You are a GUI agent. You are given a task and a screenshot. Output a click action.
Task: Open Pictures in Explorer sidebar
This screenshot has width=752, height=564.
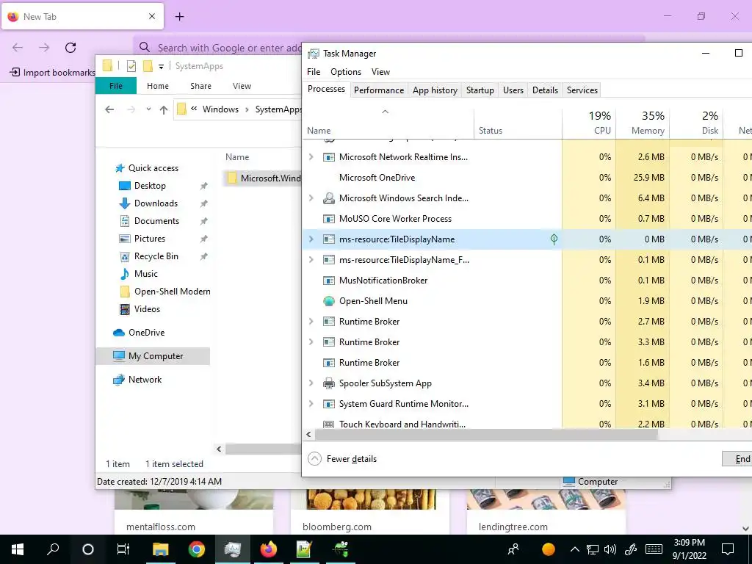(x=150, y=239)
